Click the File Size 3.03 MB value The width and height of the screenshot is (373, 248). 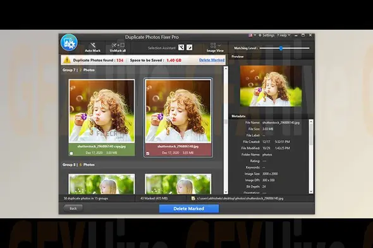(267, 129)
